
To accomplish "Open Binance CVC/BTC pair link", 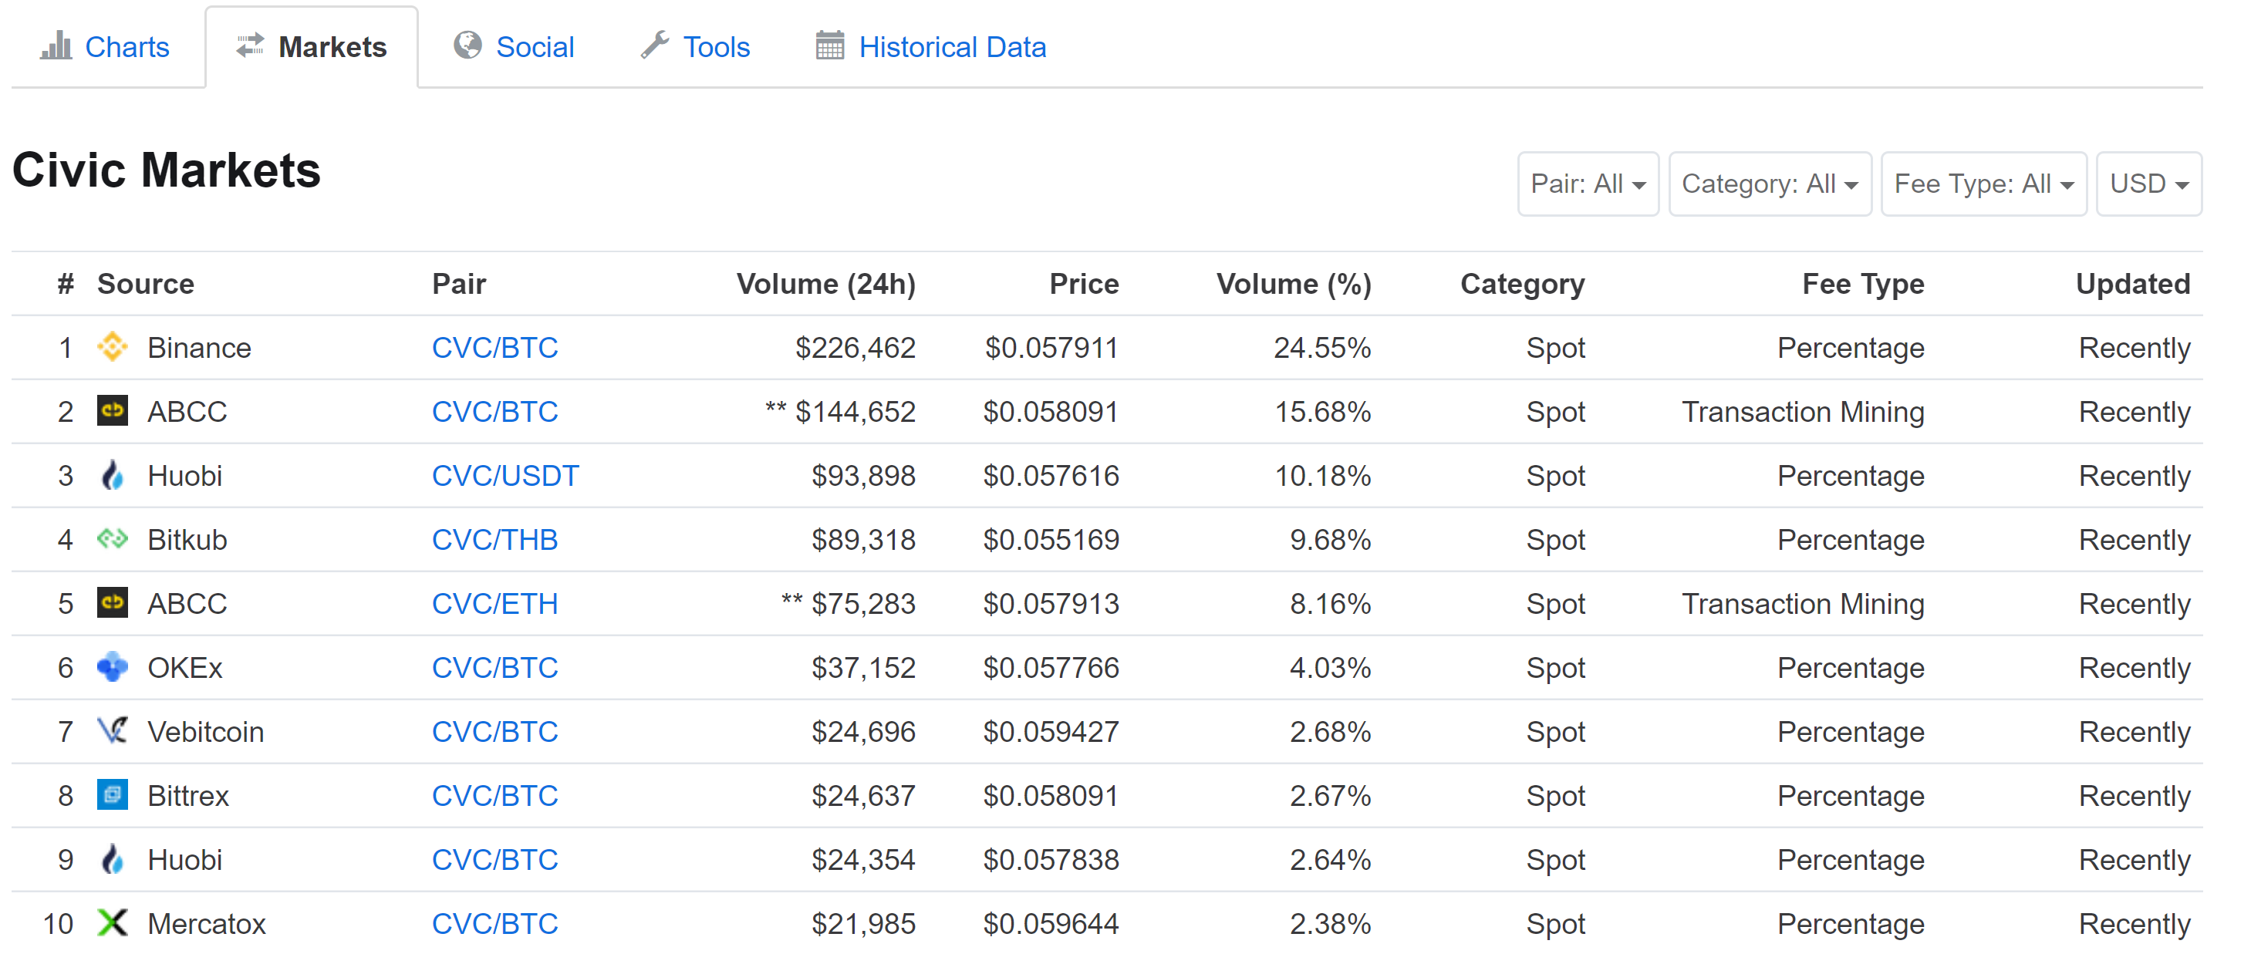I will (x=494, y=348).
